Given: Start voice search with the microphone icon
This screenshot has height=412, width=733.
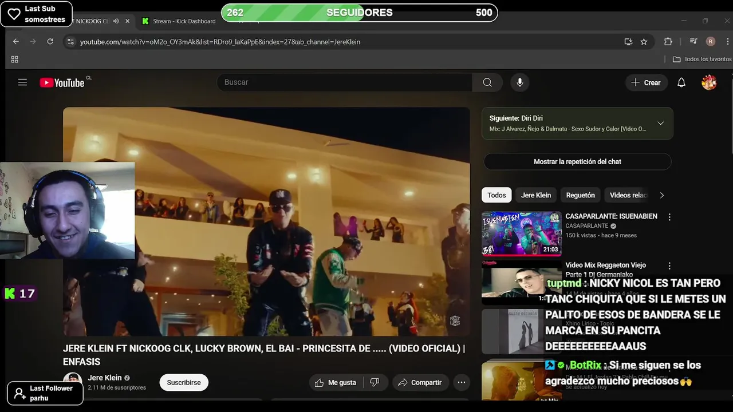Looking at the screenshot, I should tap(520, 82).
